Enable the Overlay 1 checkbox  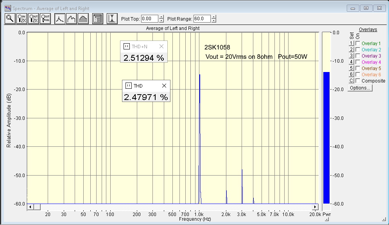pos(358,44)
